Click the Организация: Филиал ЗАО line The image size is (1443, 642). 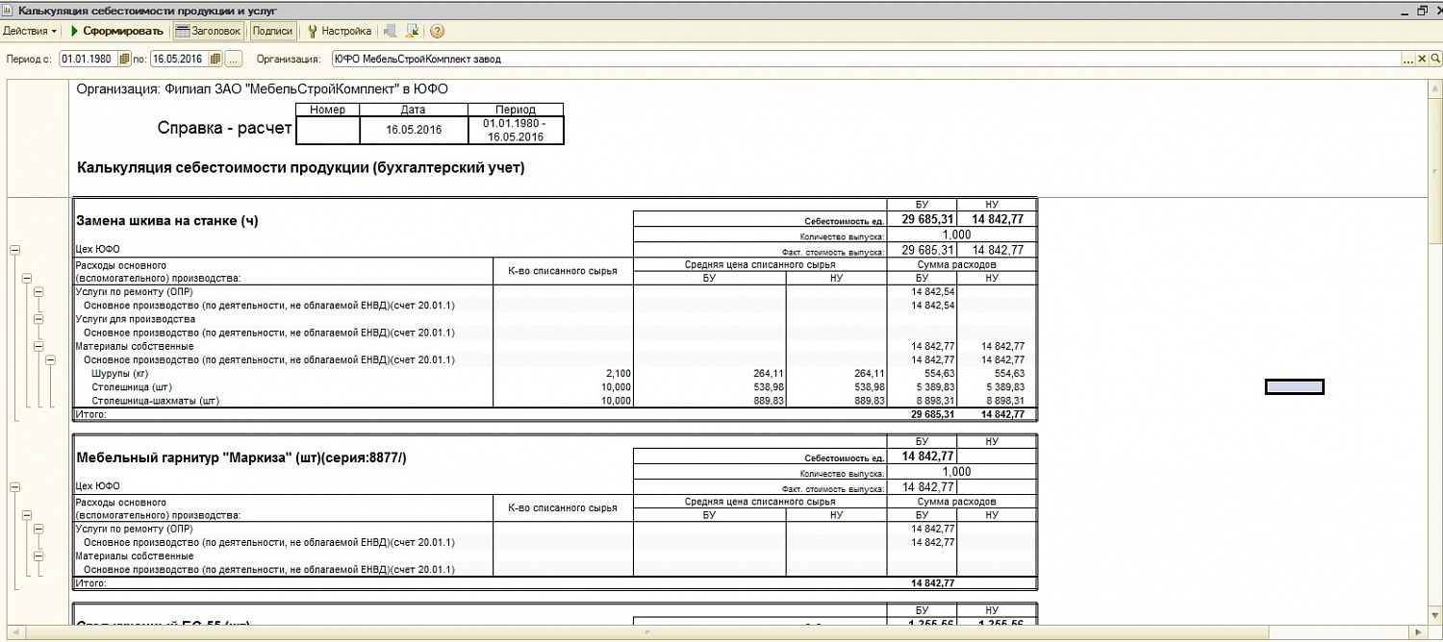pyautogui.click(x=262, y=89)
